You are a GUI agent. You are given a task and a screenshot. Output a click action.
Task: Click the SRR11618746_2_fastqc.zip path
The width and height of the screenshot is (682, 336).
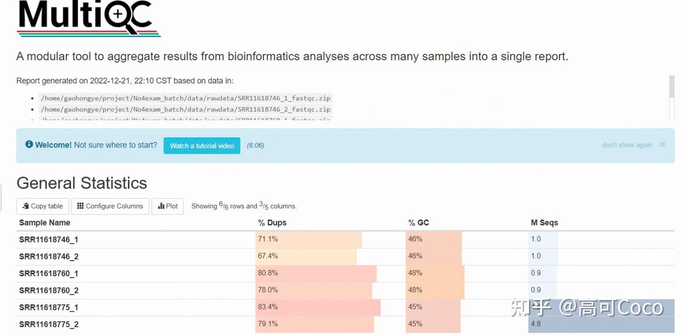tap(185, 109)
